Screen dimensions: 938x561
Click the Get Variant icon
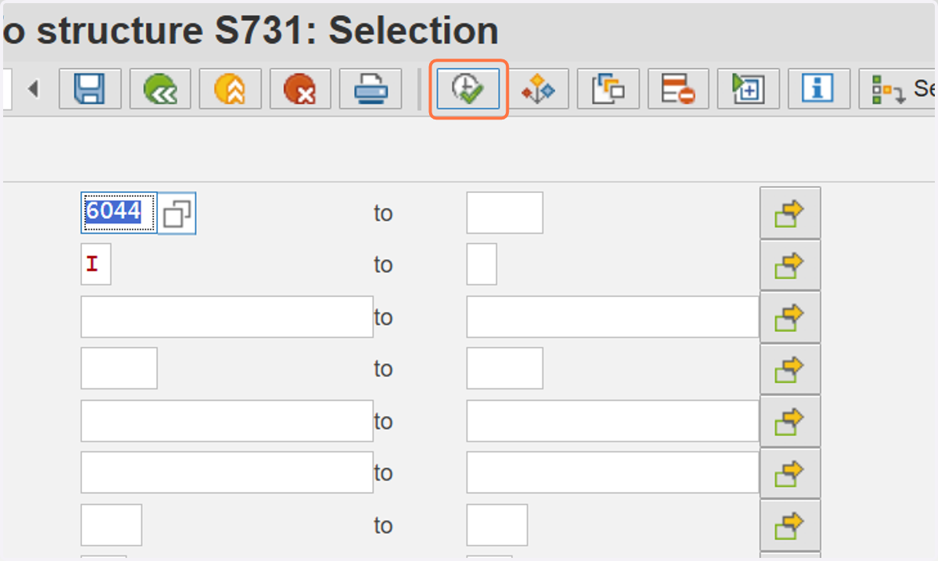(539, 88)
